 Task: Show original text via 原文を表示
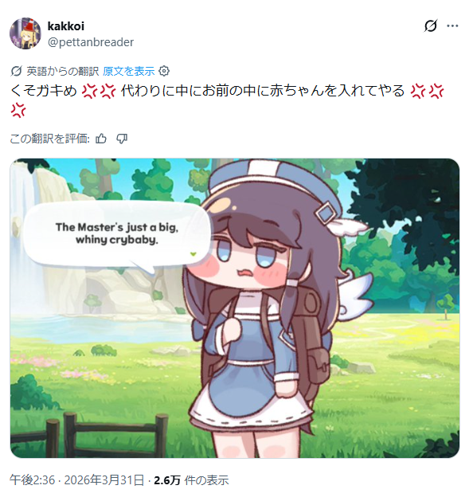(128, 71)
